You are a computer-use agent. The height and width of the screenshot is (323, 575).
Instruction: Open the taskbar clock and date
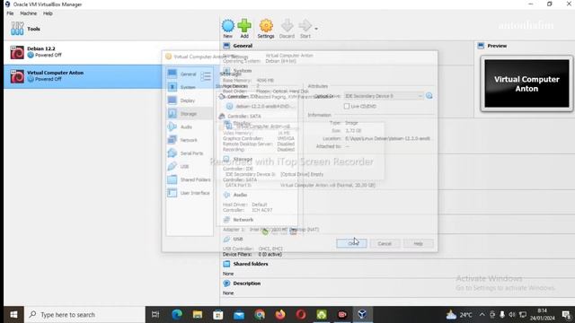tap(542, 315)
